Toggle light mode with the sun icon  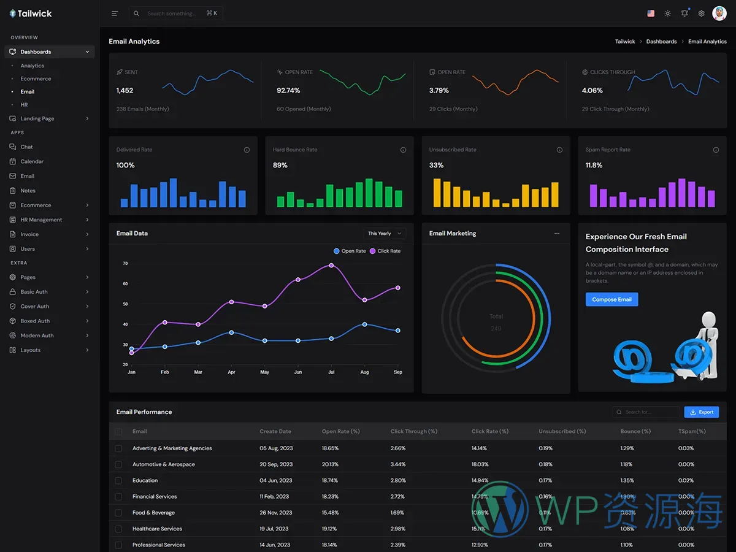pos(667,13)
